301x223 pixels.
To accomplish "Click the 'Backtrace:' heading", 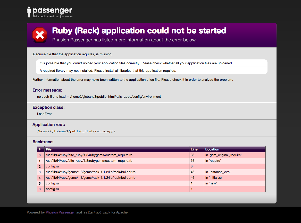I will coord(43,142).
